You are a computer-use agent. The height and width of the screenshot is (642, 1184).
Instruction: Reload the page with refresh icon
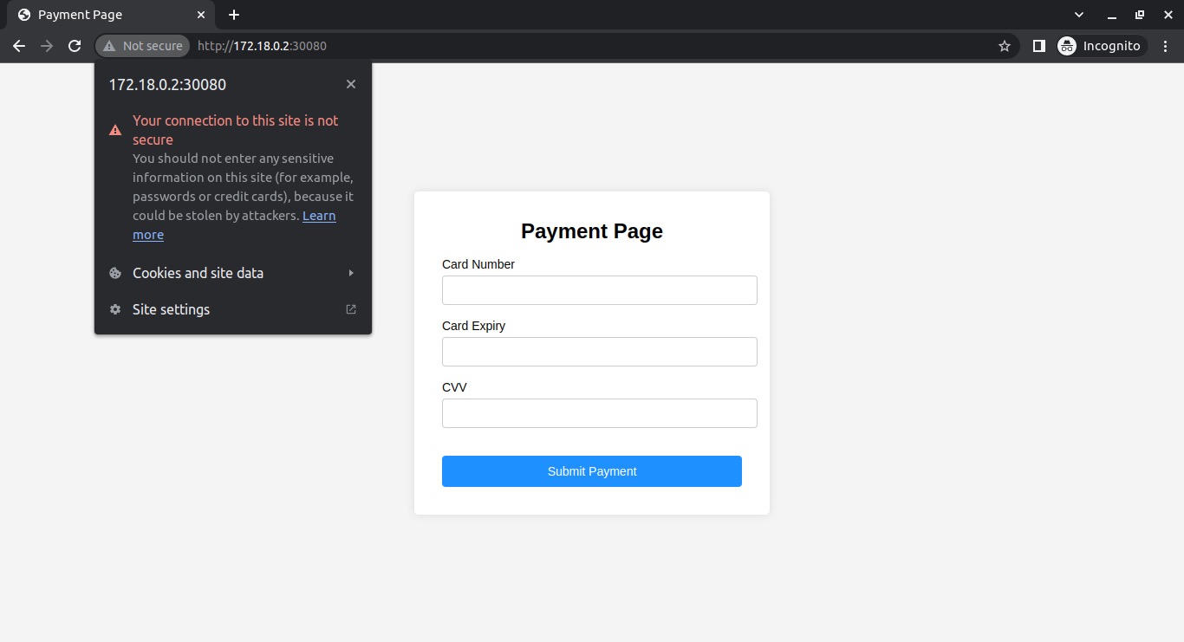coord(75,46)
